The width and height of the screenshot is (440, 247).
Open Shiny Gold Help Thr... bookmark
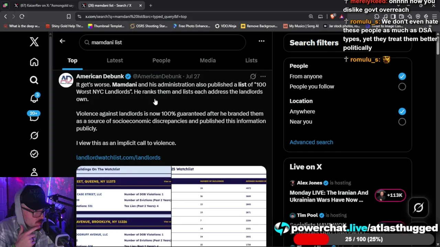tap(64, 26)
